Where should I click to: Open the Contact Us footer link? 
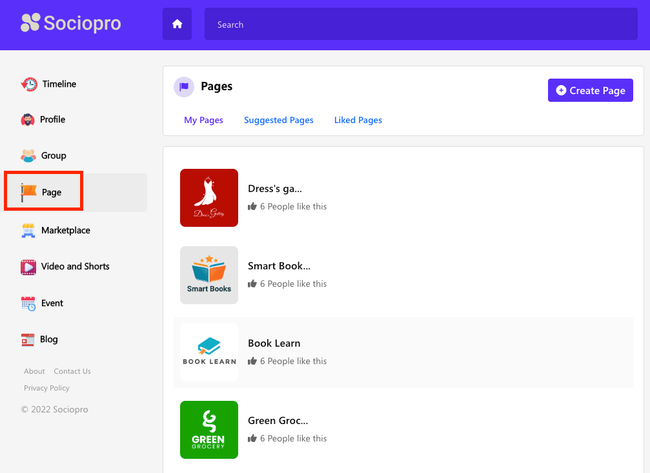coord(72,371)
